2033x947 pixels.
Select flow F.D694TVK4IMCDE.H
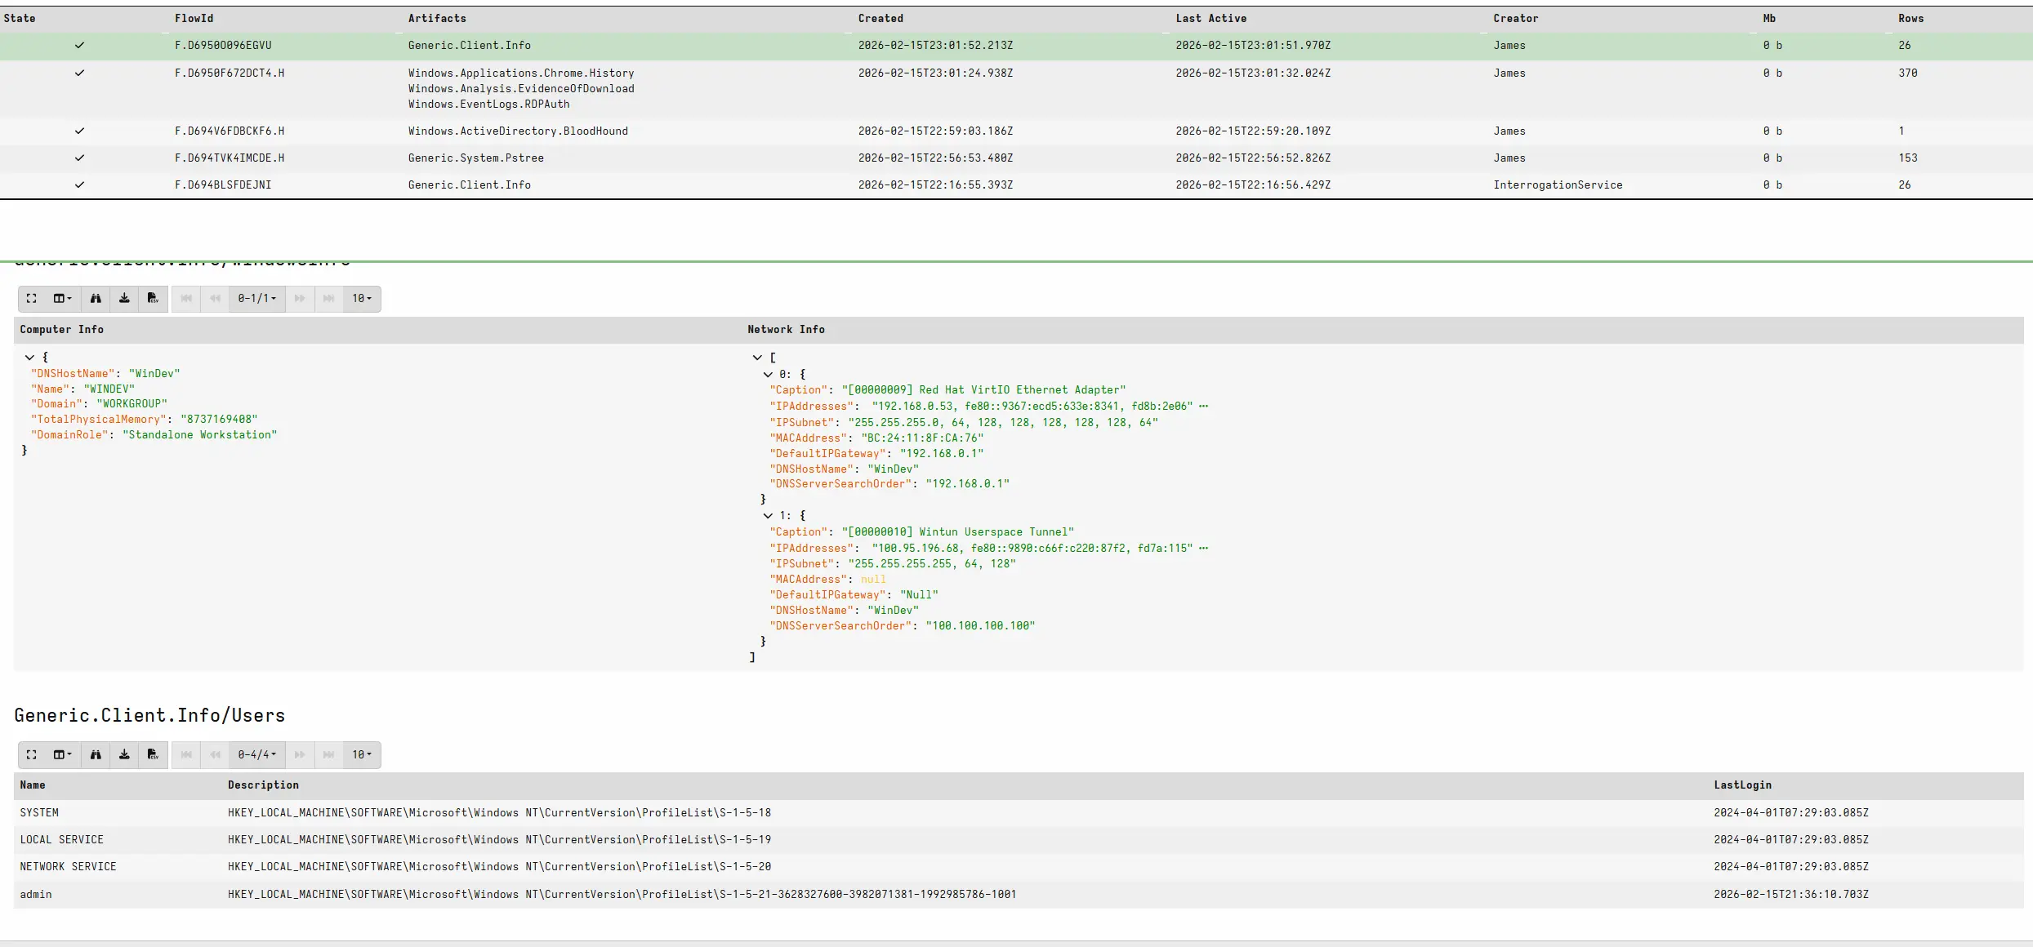(x=1016, y=158)
